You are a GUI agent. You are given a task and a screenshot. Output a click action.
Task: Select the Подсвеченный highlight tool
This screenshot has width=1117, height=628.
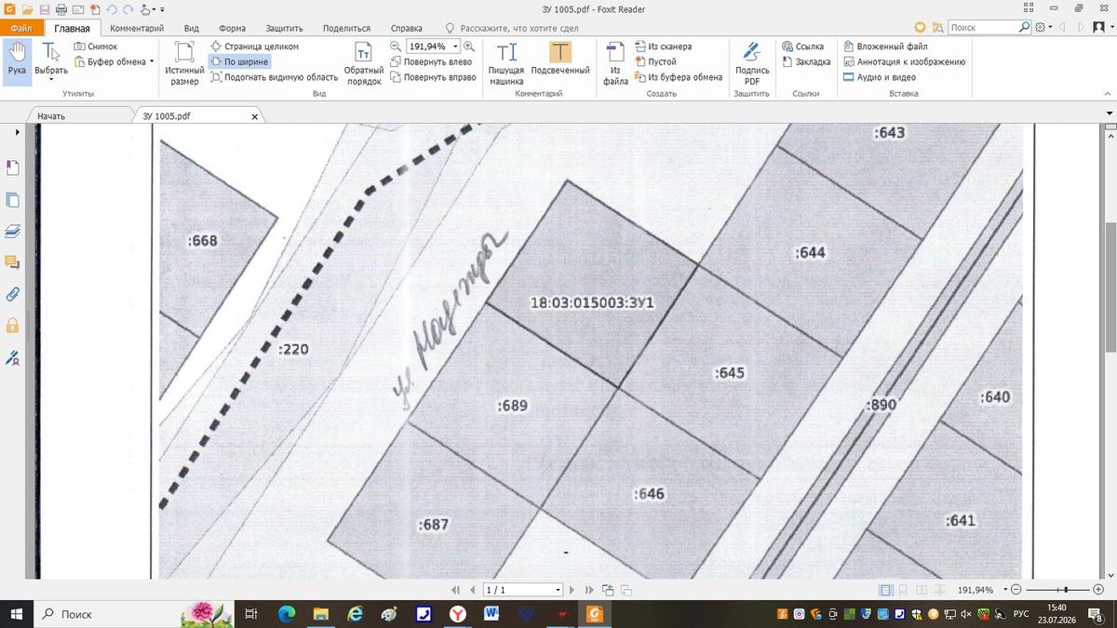click(560, 59)
